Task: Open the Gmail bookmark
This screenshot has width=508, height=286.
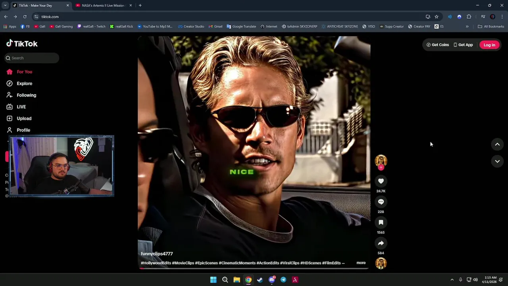Action: (215, 27)
